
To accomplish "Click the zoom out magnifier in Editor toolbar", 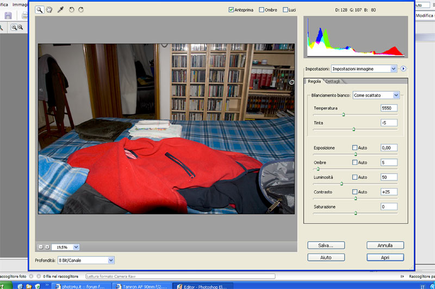I will click(20, 27).
